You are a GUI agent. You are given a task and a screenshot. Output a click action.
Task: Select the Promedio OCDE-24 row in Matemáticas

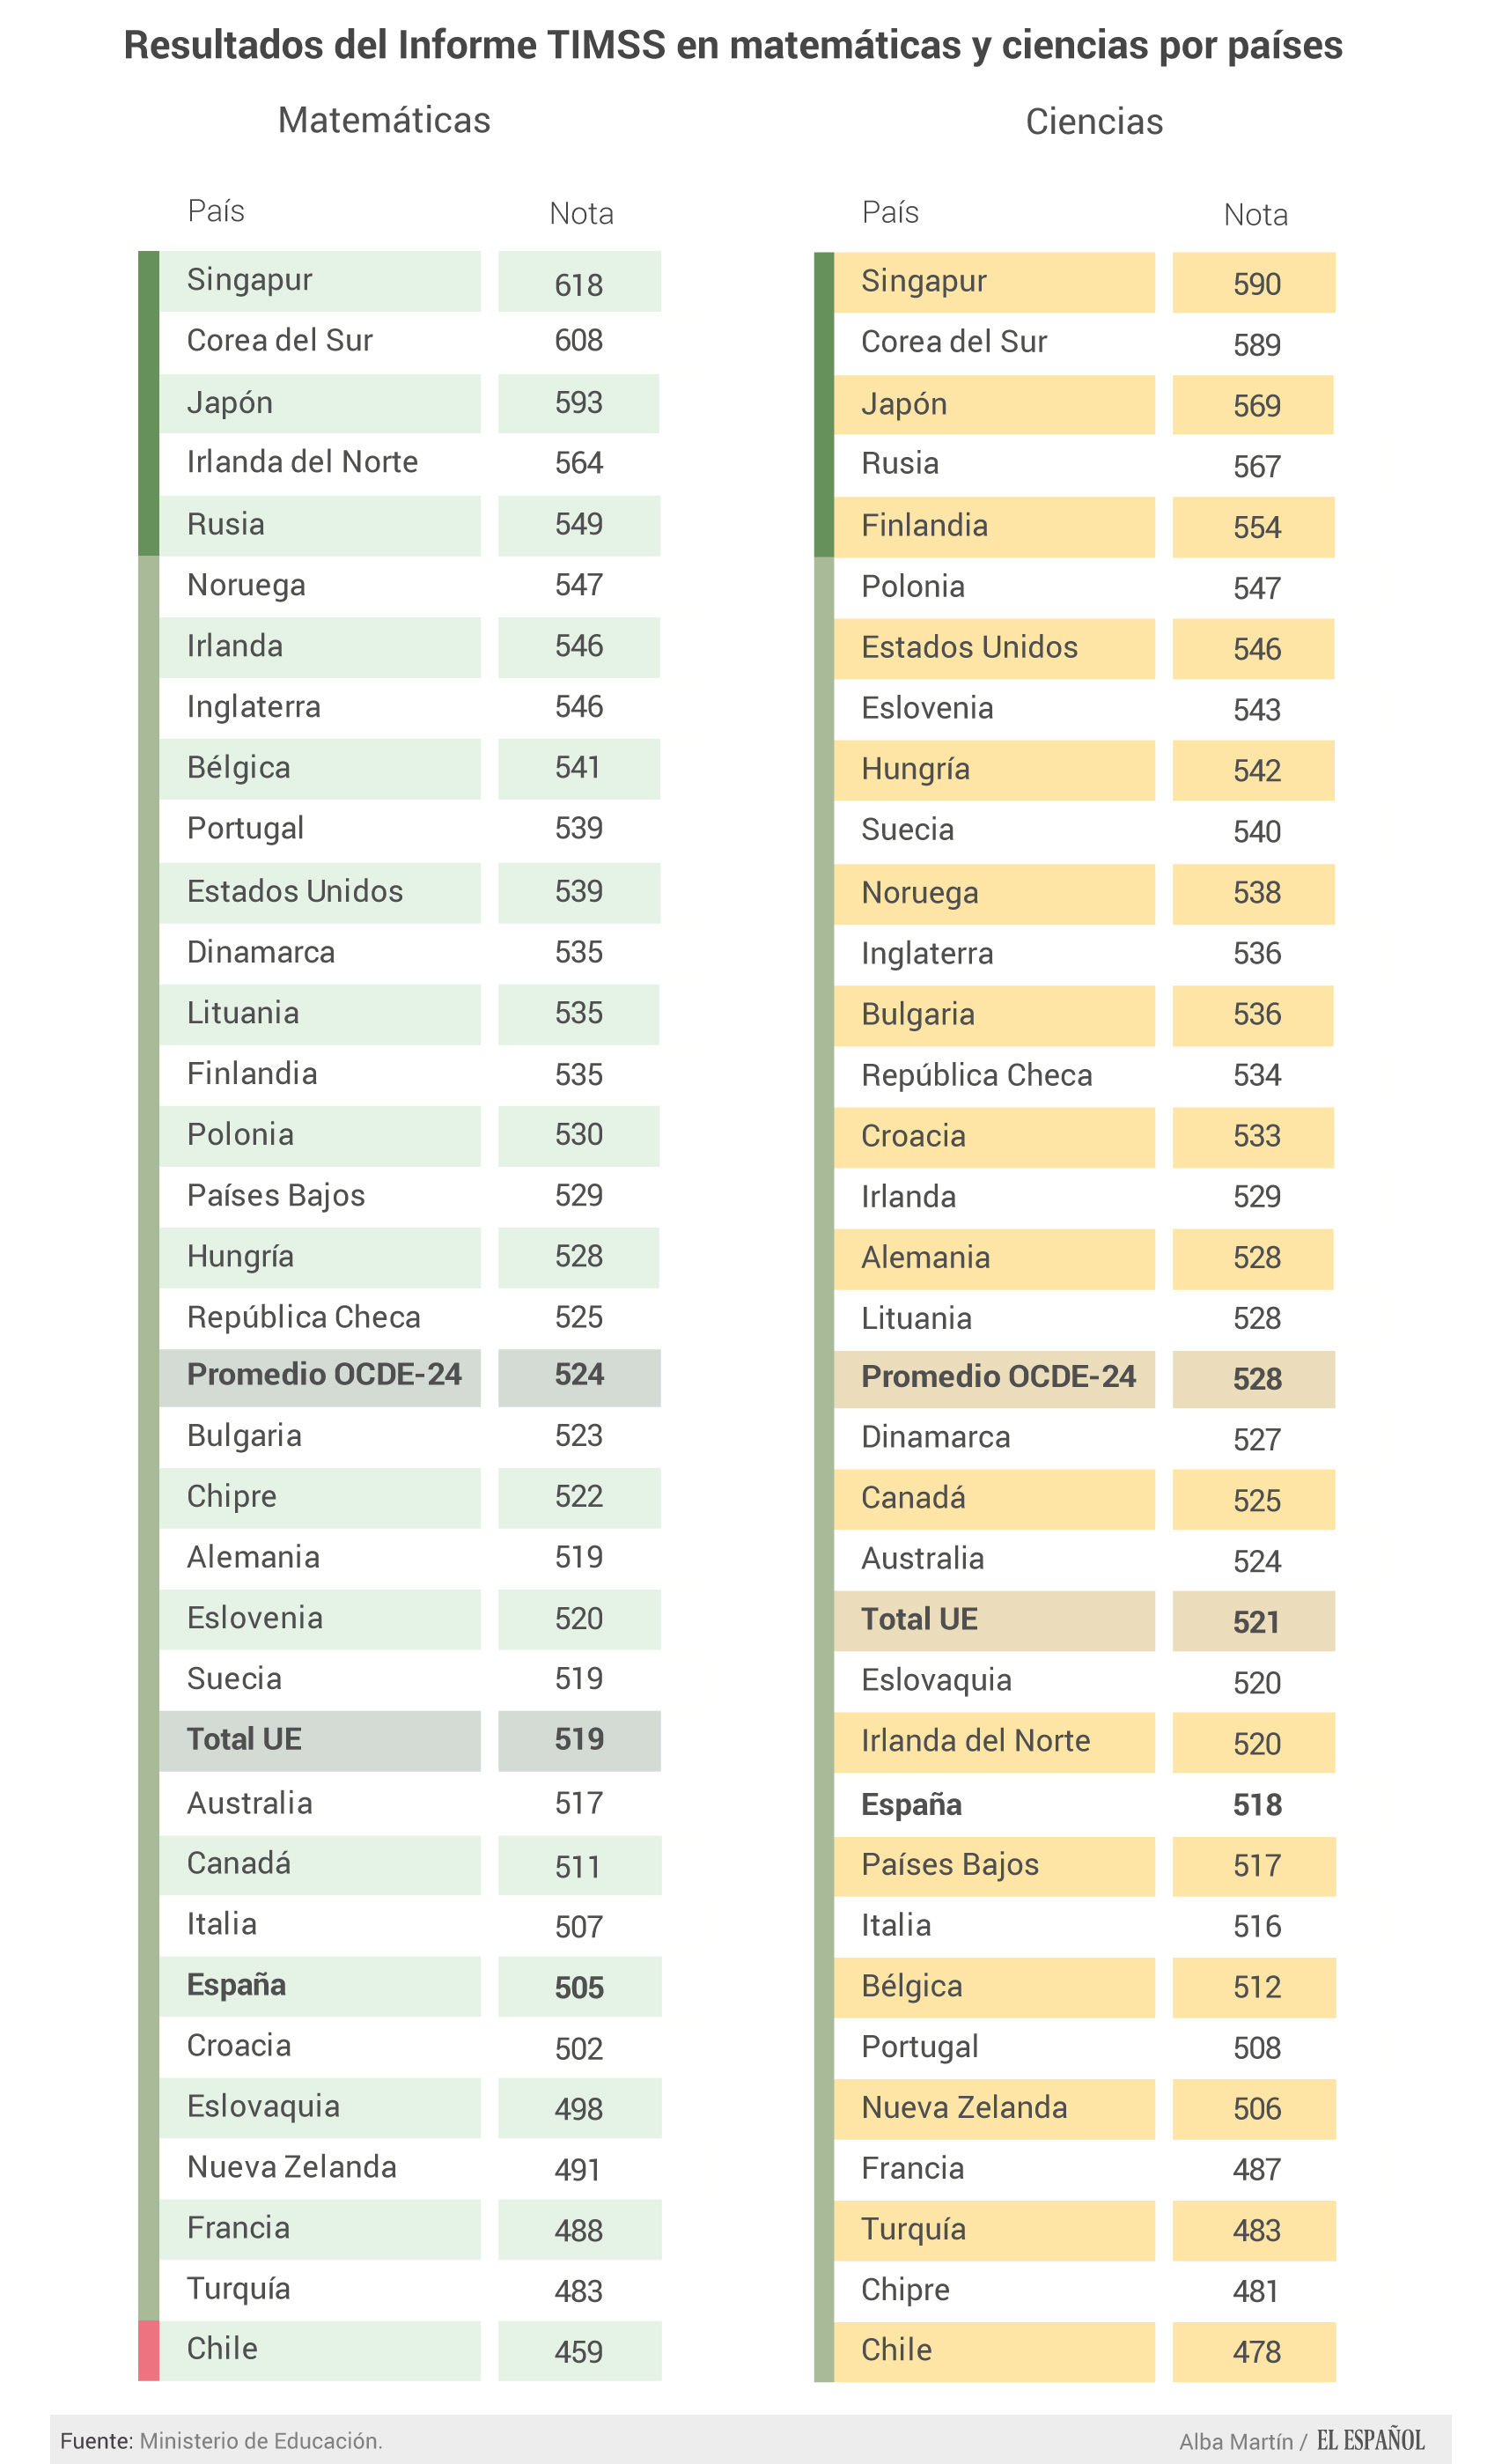click(324, 1375)
